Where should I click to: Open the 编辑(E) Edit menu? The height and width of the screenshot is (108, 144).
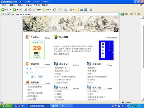[12, 5]
